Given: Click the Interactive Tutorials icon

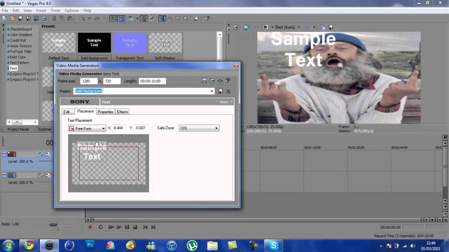Looking at the screenshot, I should tap(196, 18).
